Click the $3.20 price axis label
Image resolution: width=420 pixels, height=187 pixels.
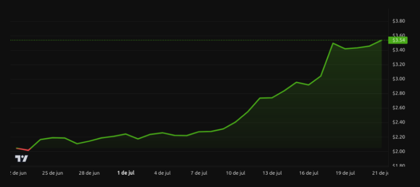399,64
